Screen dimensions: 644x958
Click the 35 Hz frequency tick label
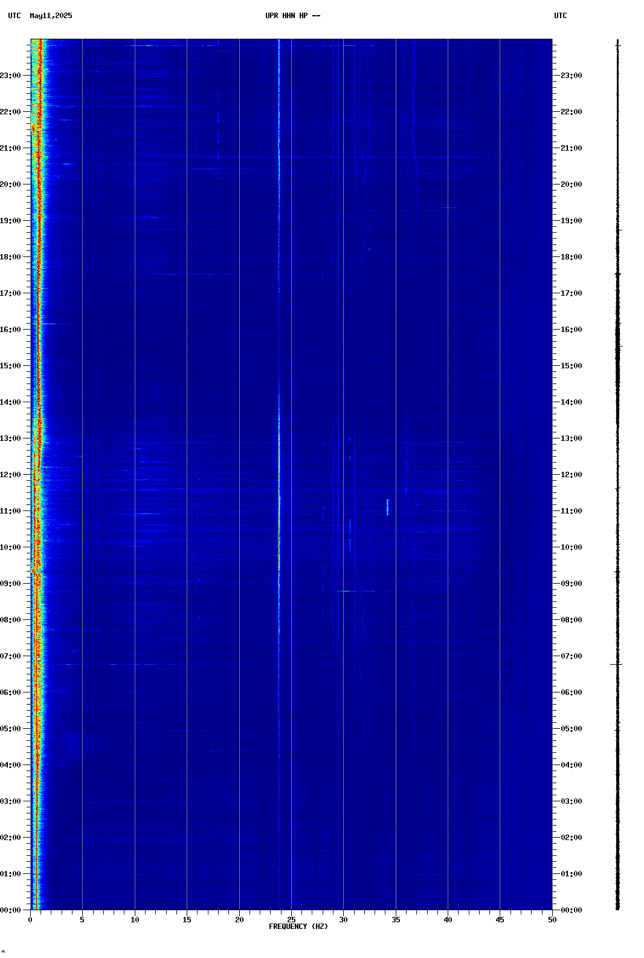point(396,920)
